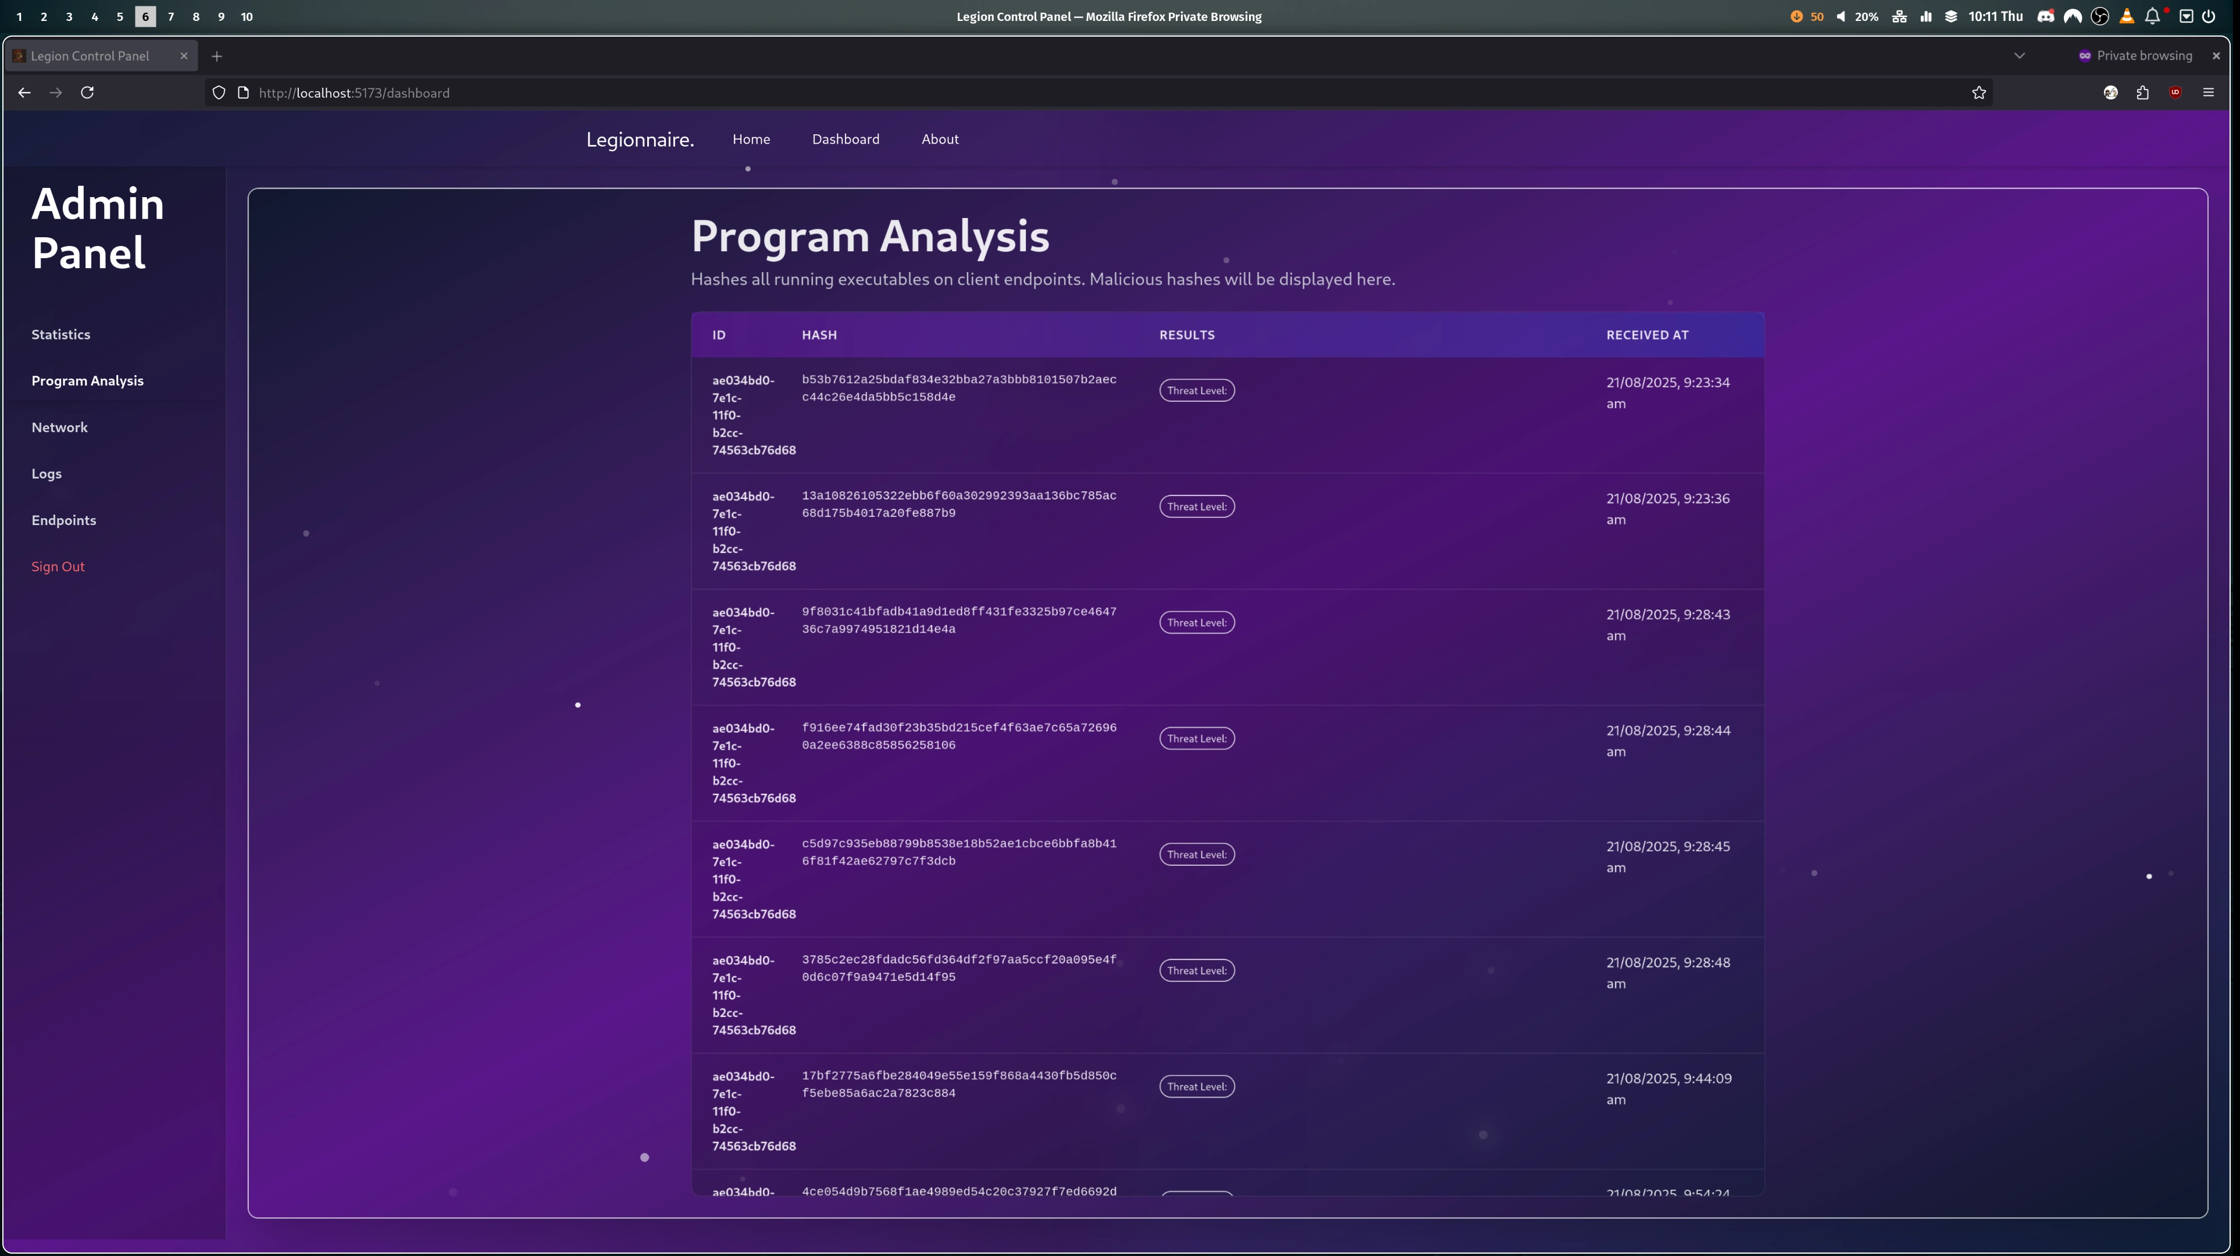Click Threat Level badge in the 9:23:34 row
The height and width of the screenshot is (1256, 2240).
click(x=1197, y=391)
